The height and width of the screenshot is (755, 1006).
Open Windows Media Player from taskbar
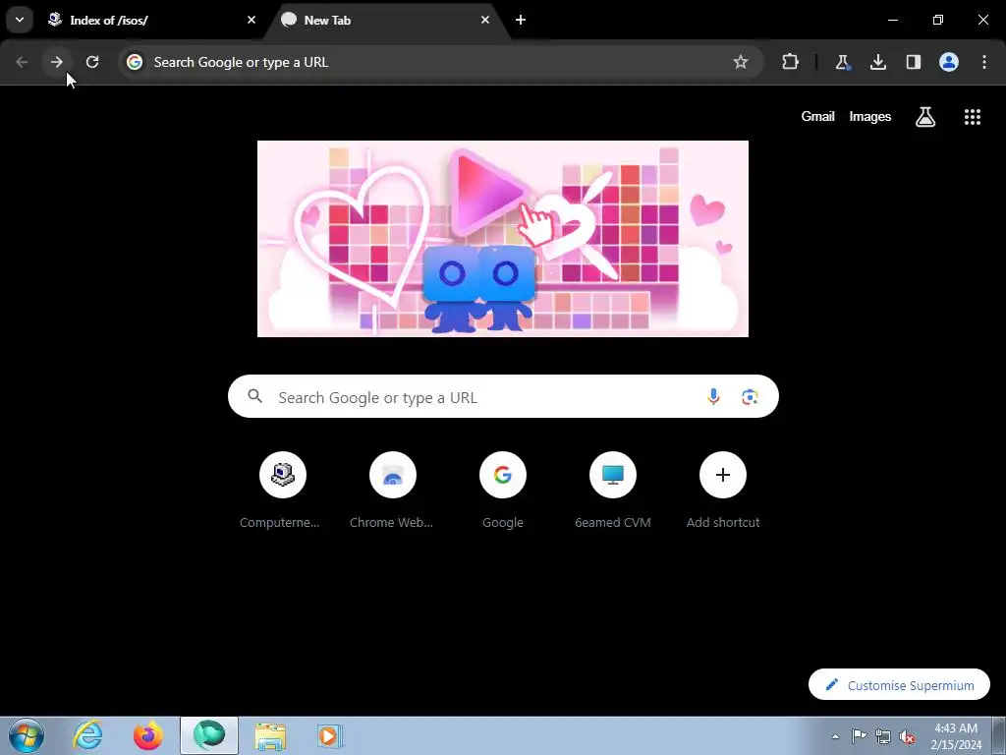[x=330, y=735]
